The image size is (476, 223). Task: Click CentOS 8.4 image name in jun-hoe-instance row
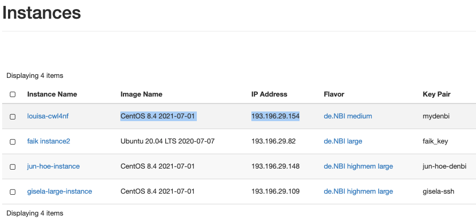(158, 166)
